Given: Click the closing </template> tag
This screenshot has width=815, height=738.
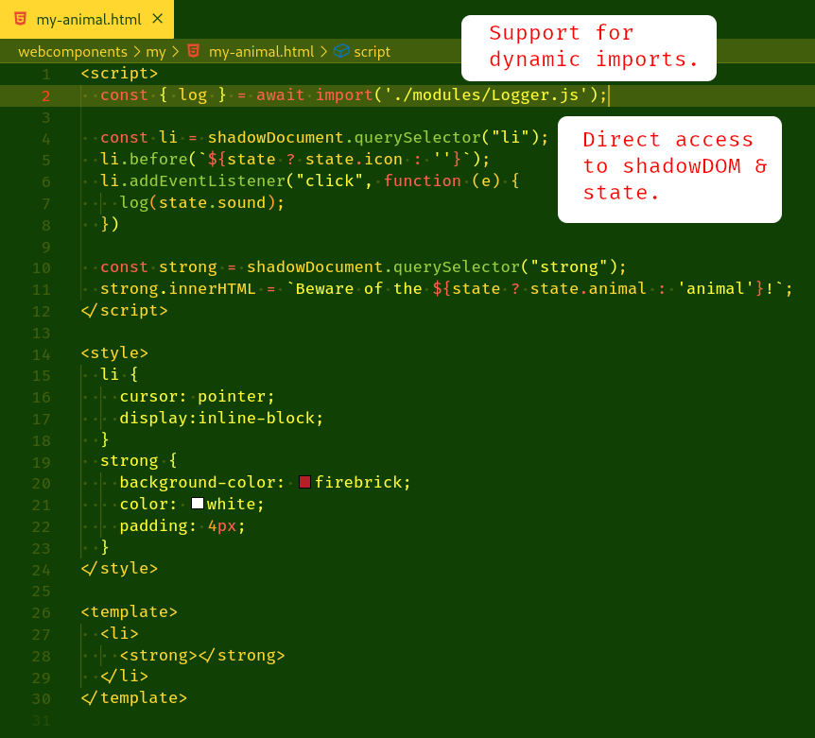Looking at the screenshot, I should click(134, 698).
